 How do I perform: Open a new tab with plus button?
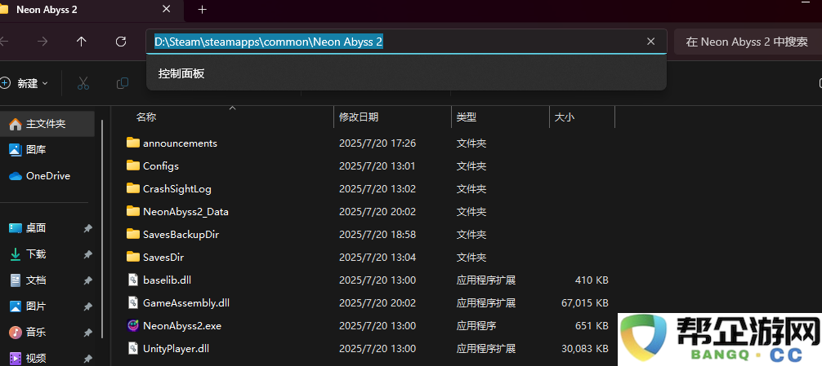(203, 10)
